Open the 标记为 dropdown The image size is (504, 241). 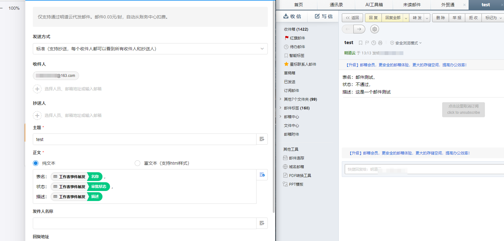[493, 18]
